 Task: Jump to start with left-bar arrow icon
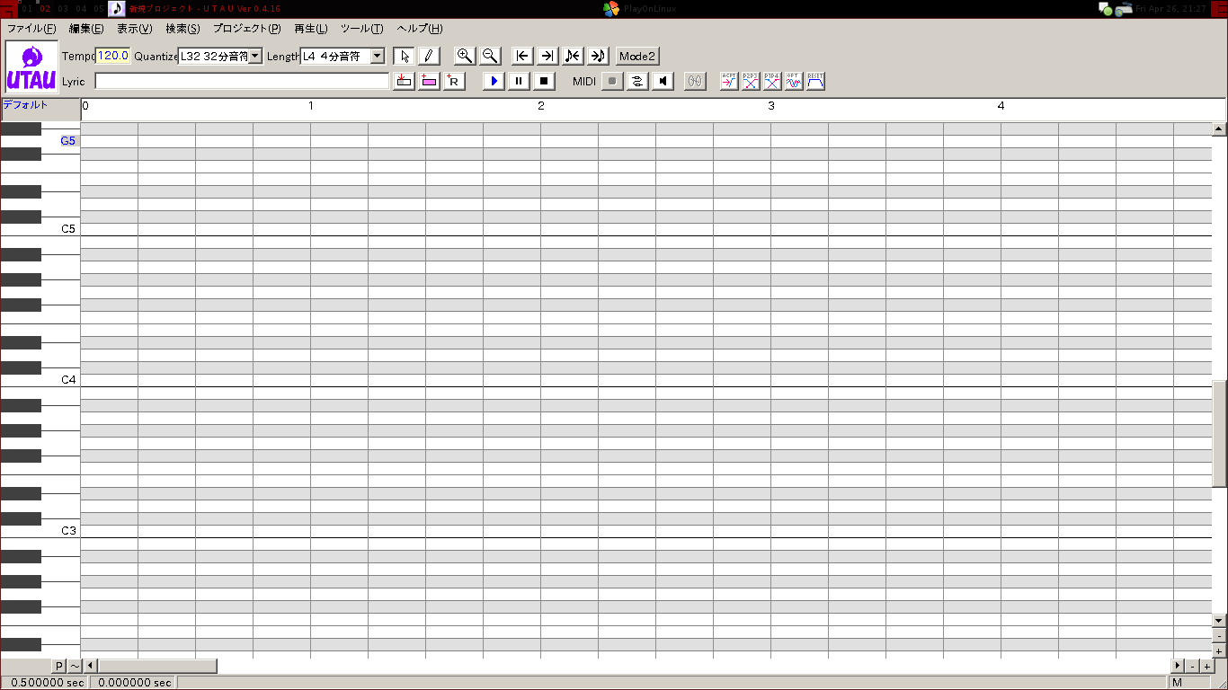coord(522,56)
